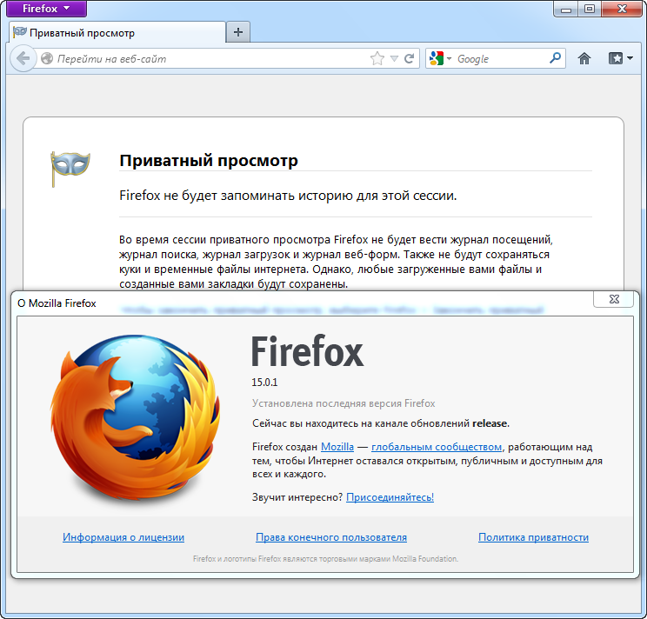Screen dimensions: 647x619
Task: Open the глобальным сообществом link
Action: click(x=437, y=447)
